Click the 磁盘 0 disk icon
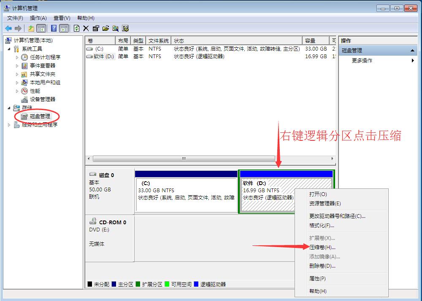Viewport: 422px width, 301px height. pos(93,174)
